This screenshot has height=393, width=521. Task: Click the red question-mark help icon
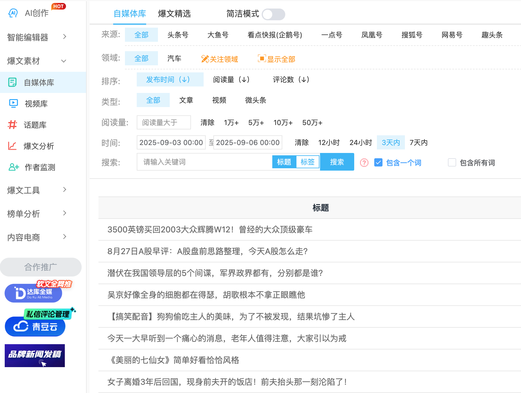coord(364,162)
